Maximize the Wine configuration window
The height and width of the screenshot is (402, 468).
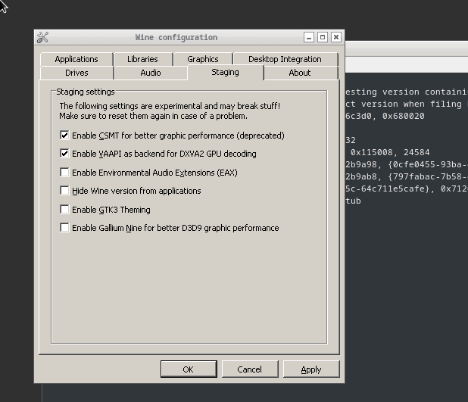click(323, 37)
